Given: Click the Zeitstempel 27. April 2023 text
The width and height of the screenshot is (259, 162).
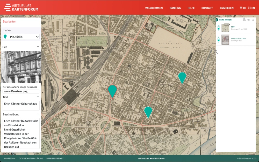Looking at the screenshot, I should (x=239, y=29).
